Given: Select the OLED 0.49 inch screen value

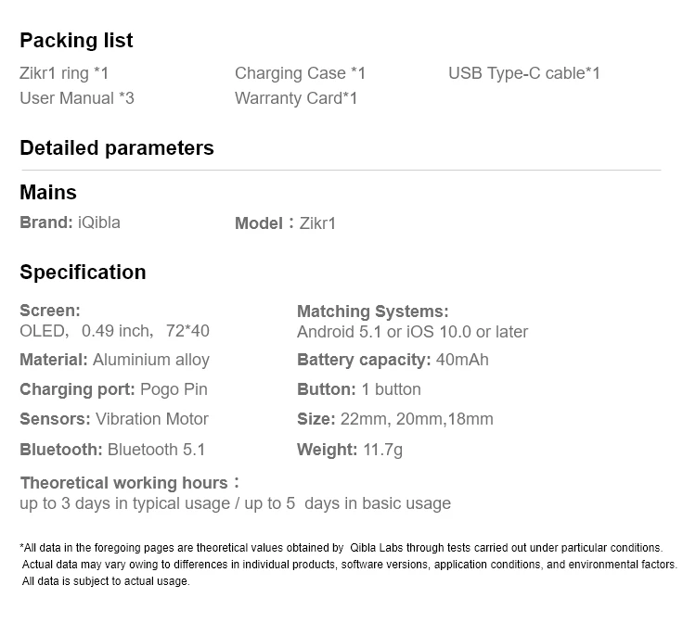Looking at the screenshot, I should click(x=114, y=331).
